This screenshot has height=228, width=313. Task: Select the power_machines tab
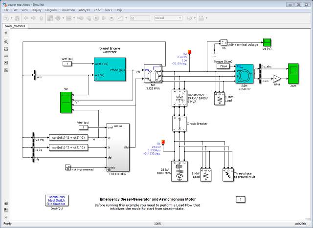click(16, 25)
